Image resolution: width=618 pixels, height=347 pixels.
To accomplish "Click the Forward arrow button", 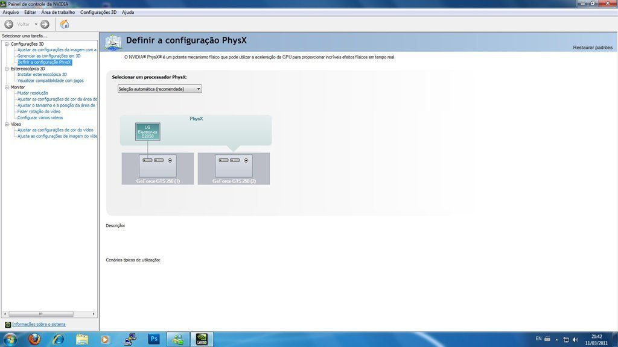I will click(45, 24).
